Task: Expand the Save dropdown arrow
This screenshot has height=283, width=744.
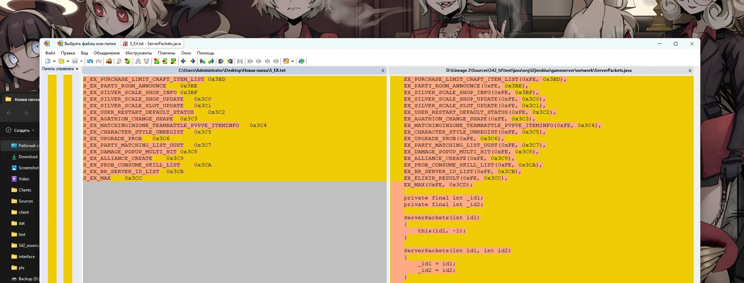Action: click(x=81, y=61)
